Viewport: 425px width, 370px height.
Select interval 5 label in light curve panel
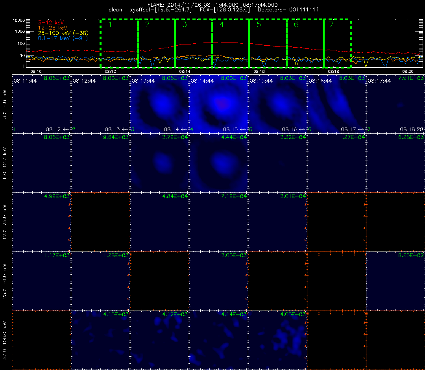[259, 24]
